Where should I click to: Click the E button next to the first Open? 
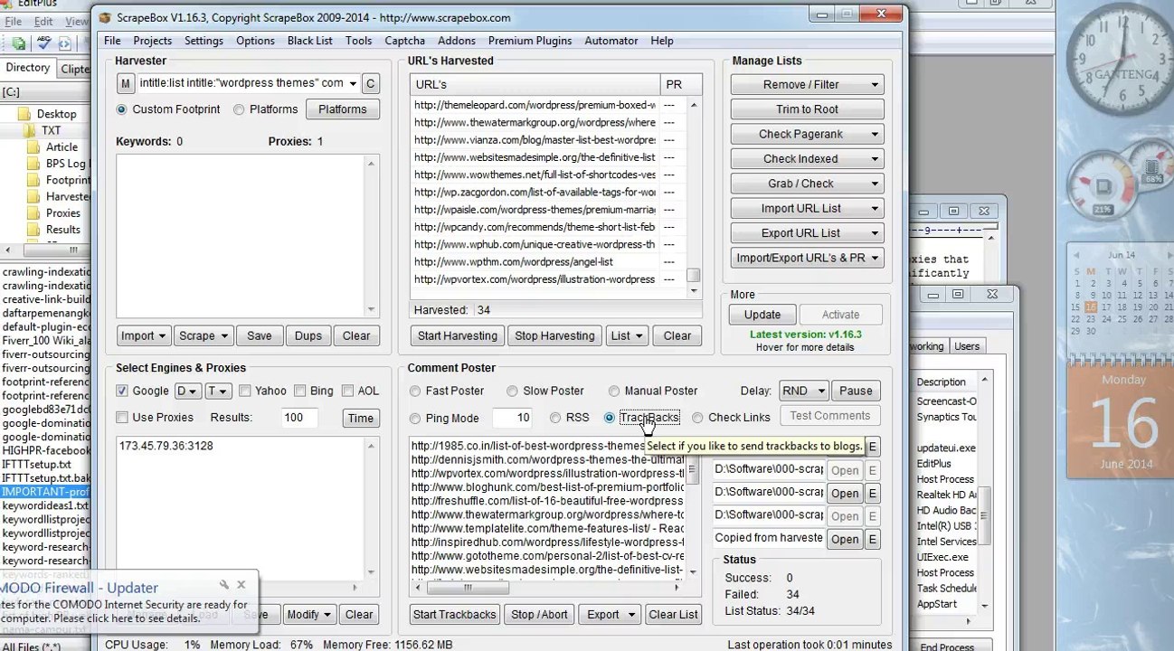point(872,470)
